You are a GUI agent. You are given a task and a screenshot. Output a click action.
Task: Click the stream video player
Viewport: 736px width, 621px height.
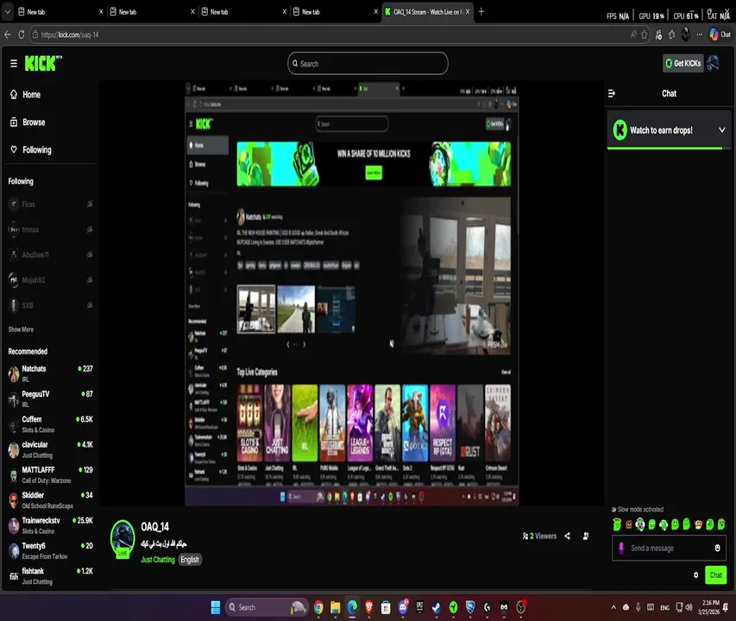(351, 293)
